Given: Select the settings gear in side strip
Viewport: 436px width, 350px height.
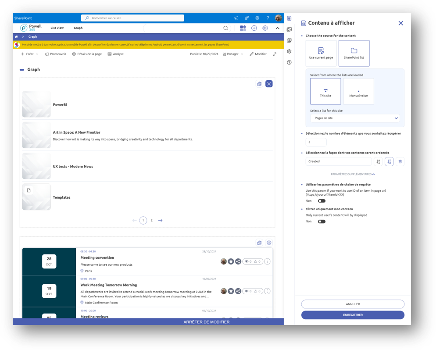Looking at the screenshot, I should point(289,51).
